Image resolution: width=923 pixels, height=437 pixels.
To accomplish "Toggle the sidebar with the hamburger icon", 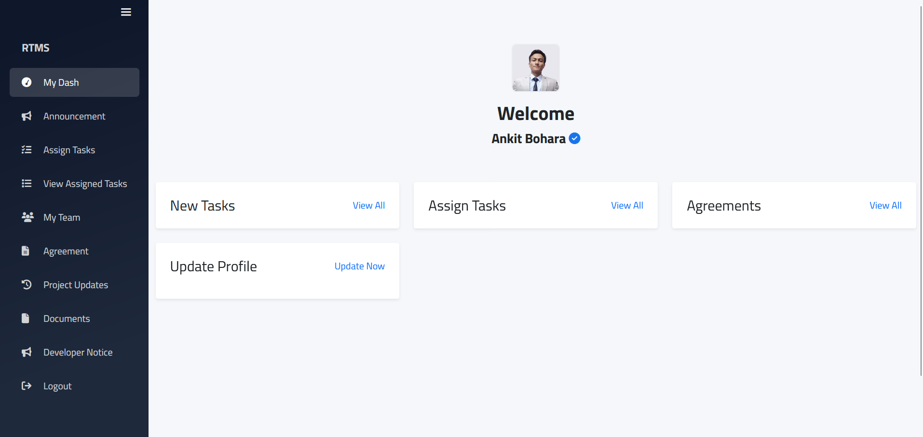I will tap(126, 12).
